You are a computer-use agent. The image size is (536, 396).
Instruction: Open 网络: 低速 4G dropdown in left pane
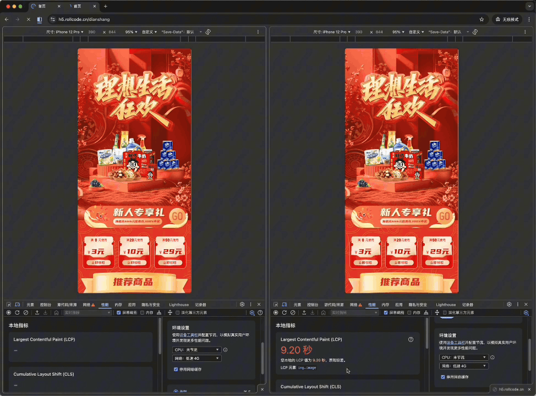(196, 358)
